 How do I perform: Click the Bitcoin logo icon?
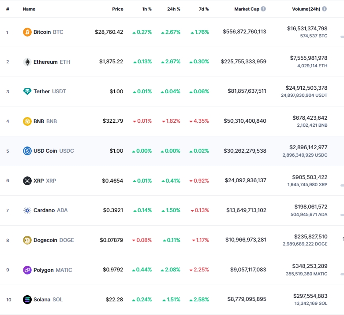pyautogui.click(x=27, y=32)
